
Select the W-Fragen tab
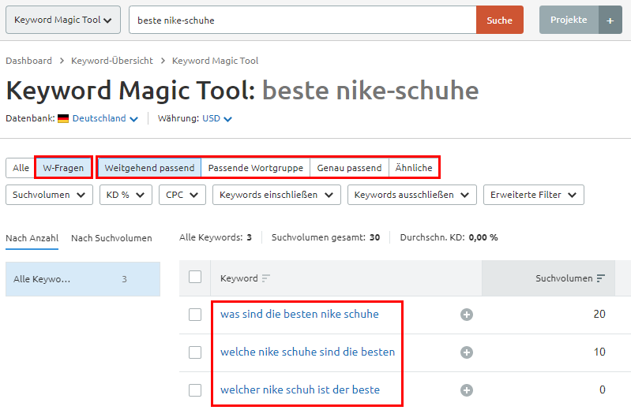point(64,168)
